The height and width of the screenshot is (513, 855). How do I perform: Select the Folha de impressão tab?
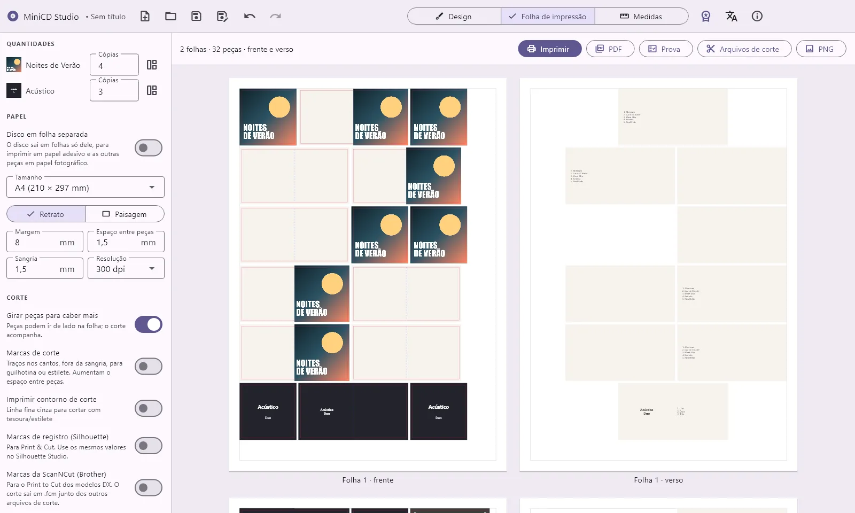pos(548,16)
